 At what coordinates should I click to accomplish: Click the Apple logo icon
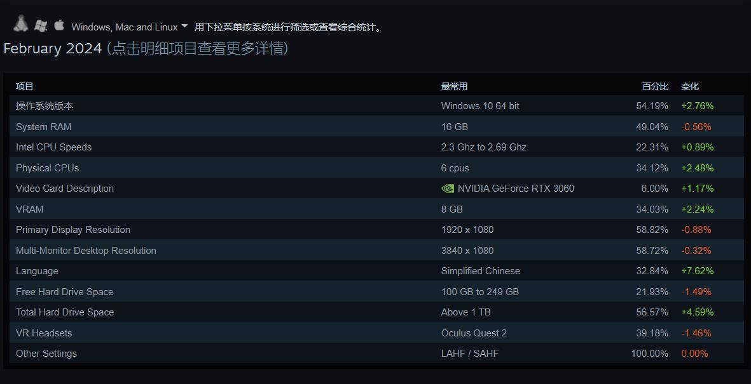[x=59, y=24]
